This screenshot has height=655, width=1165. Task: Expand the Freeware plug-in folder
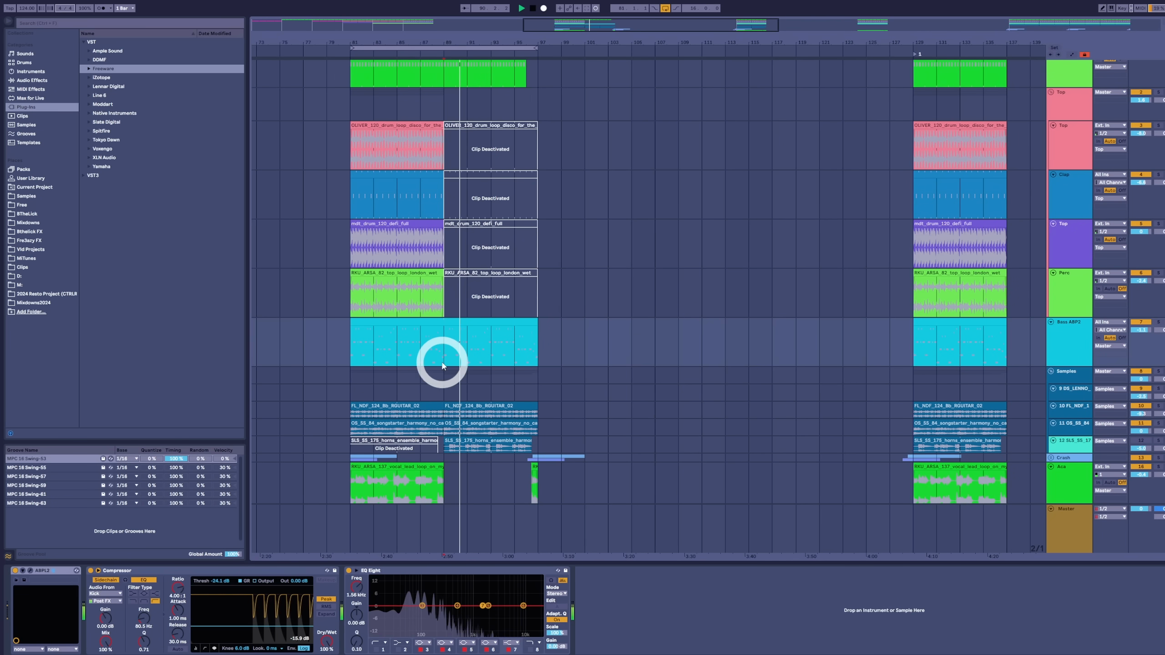[x=89, y=69]
